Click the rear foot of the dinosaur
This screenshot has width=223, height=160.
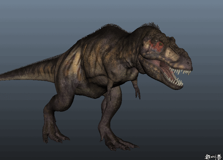pyautogui.click(x=55, y=136)
